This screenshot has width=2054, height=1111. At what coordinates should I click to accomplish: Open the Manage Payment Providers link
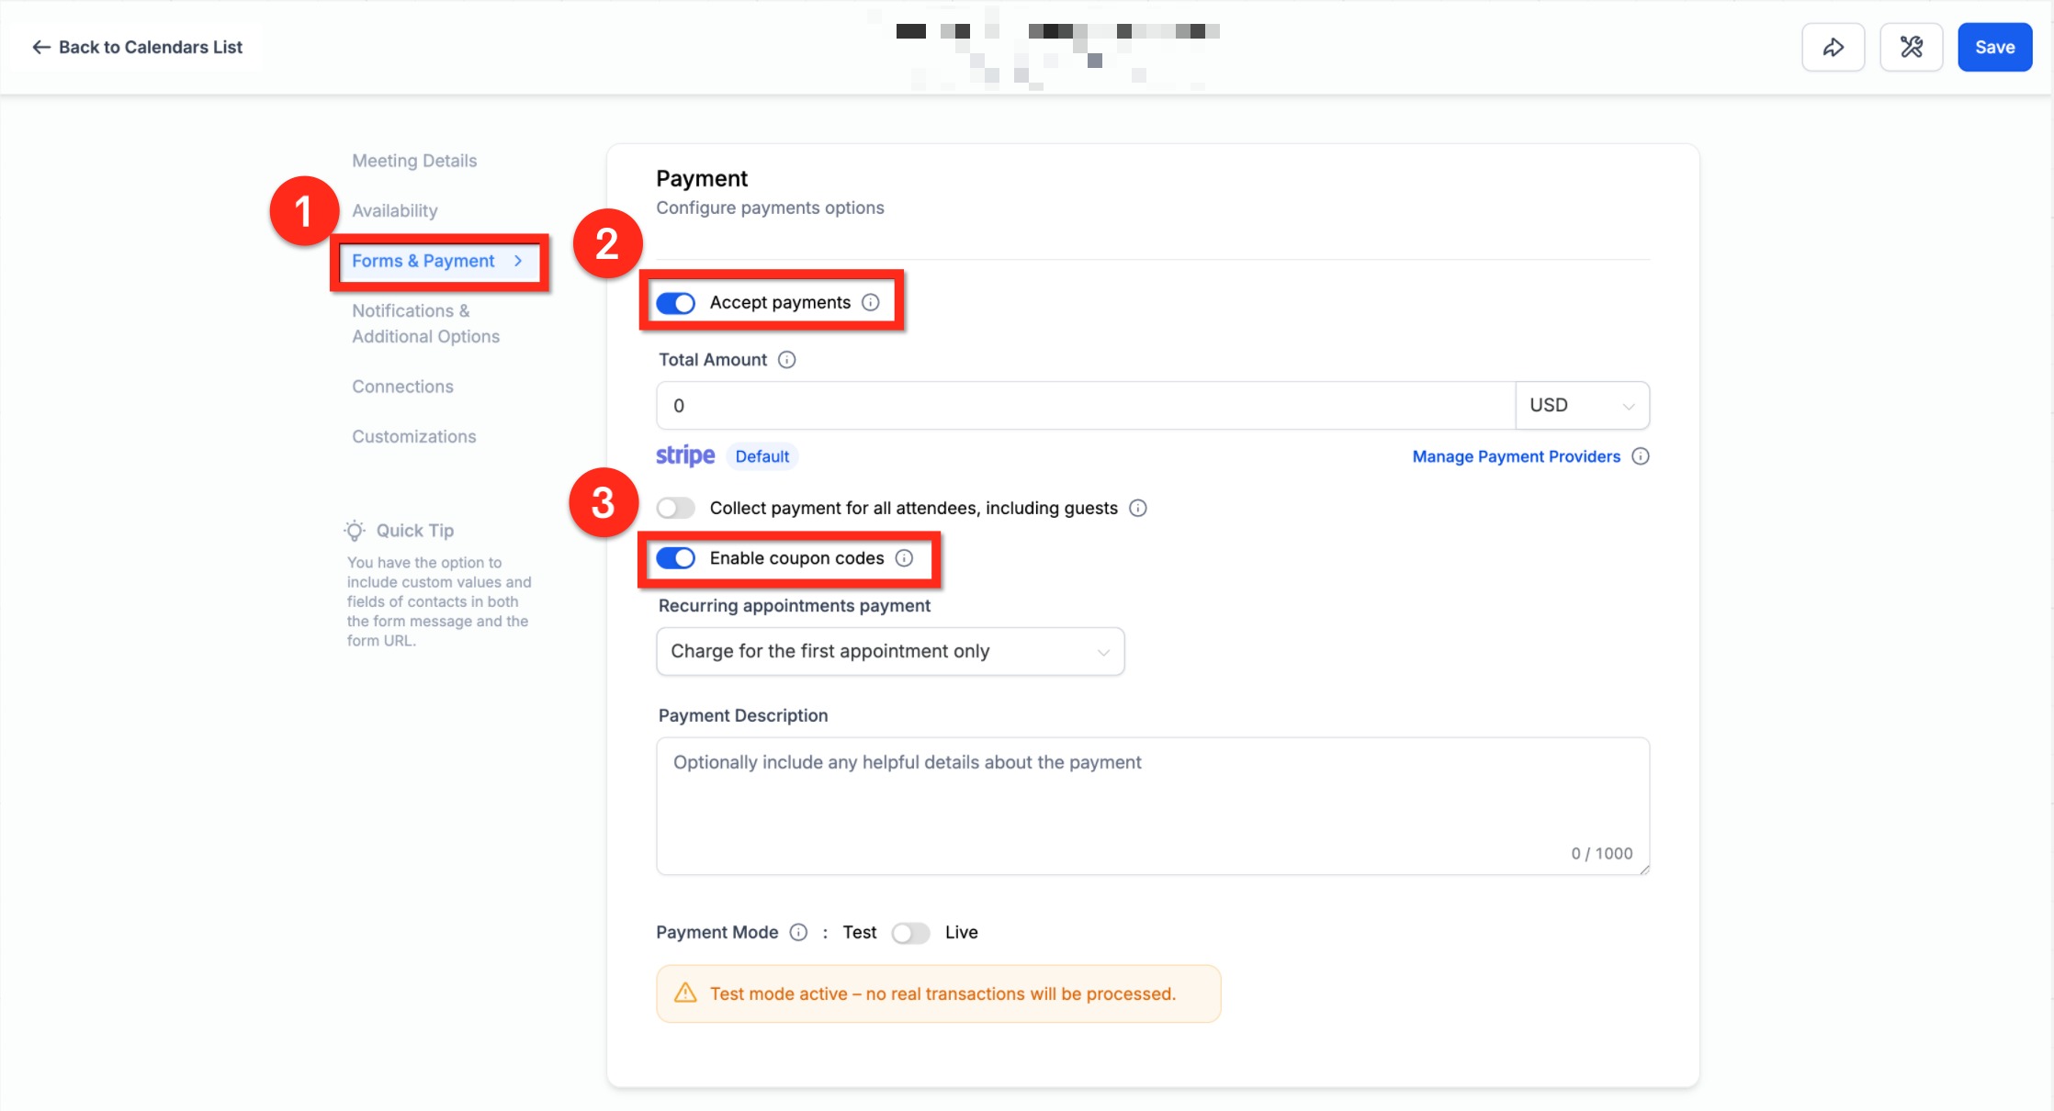[x=1516, y=456]
